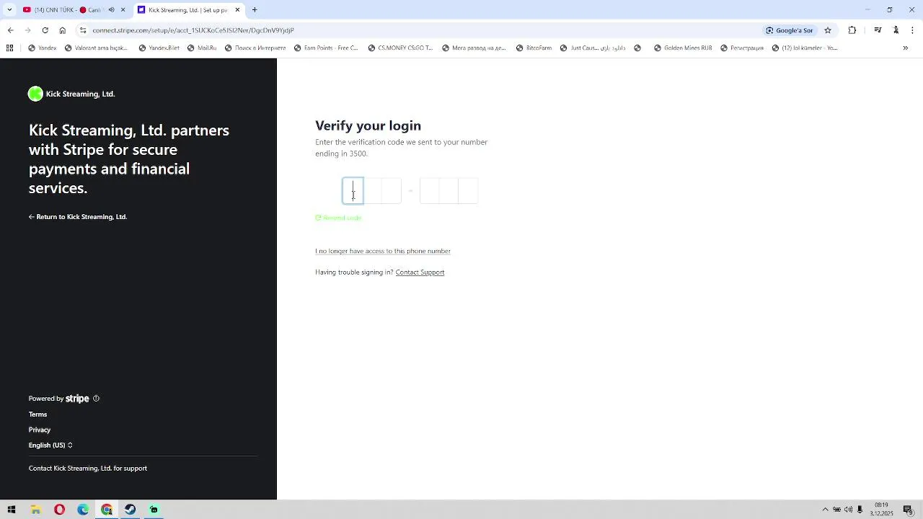Return to Kick Streaming, Ltd. link
Viewport: 923px width, 519px height.
point(78,217)
